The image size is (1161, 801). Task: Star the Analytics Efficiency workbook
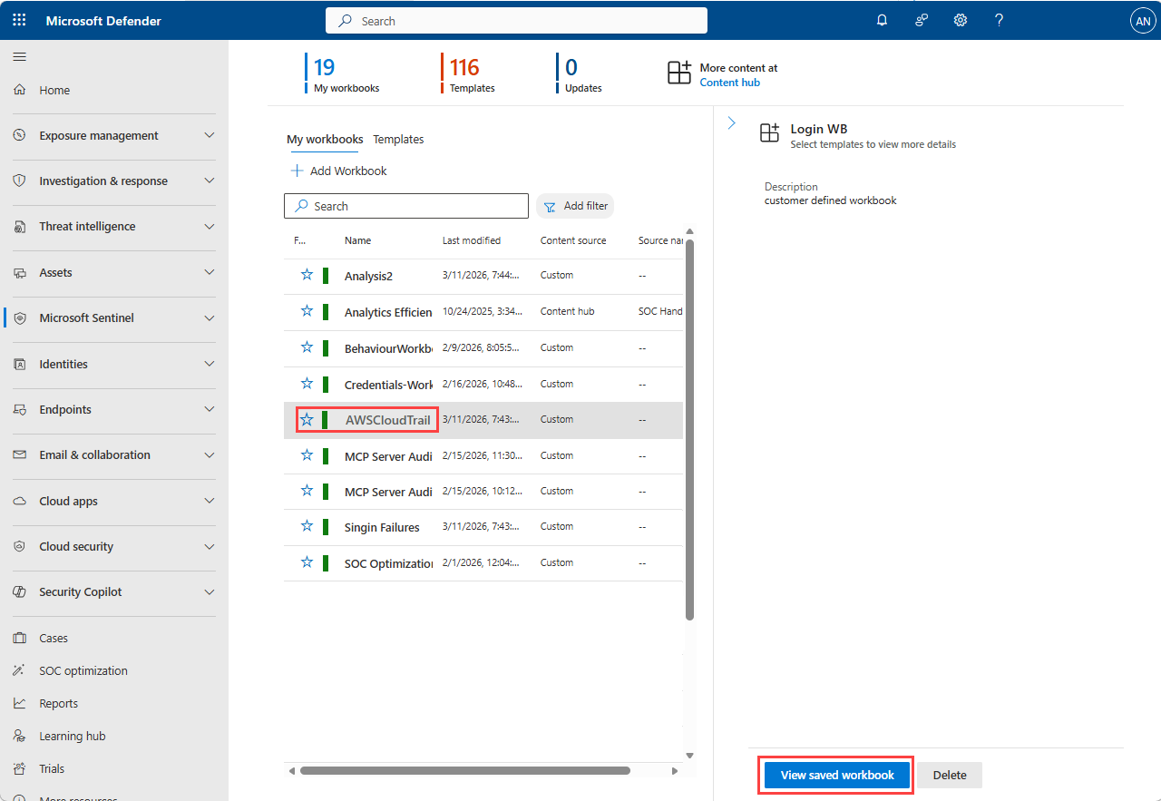coord(307,311)
